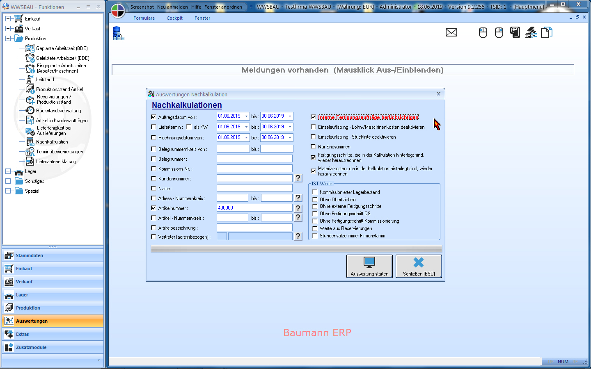Click the document copy icon in toolbar
This screenshot has height=369, width=591.
coord(546,32)
